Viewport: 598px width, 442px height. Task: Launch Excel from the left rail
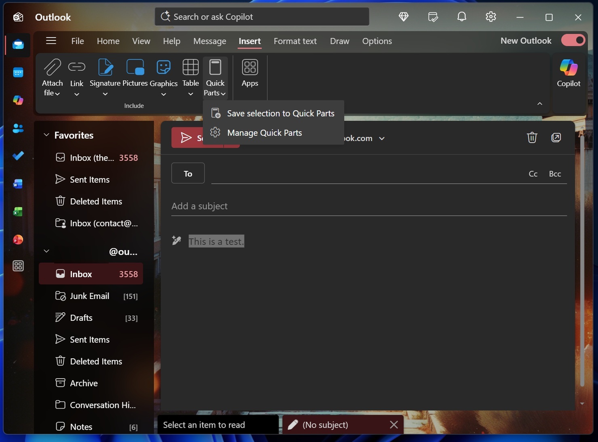[x=18, y=212]
